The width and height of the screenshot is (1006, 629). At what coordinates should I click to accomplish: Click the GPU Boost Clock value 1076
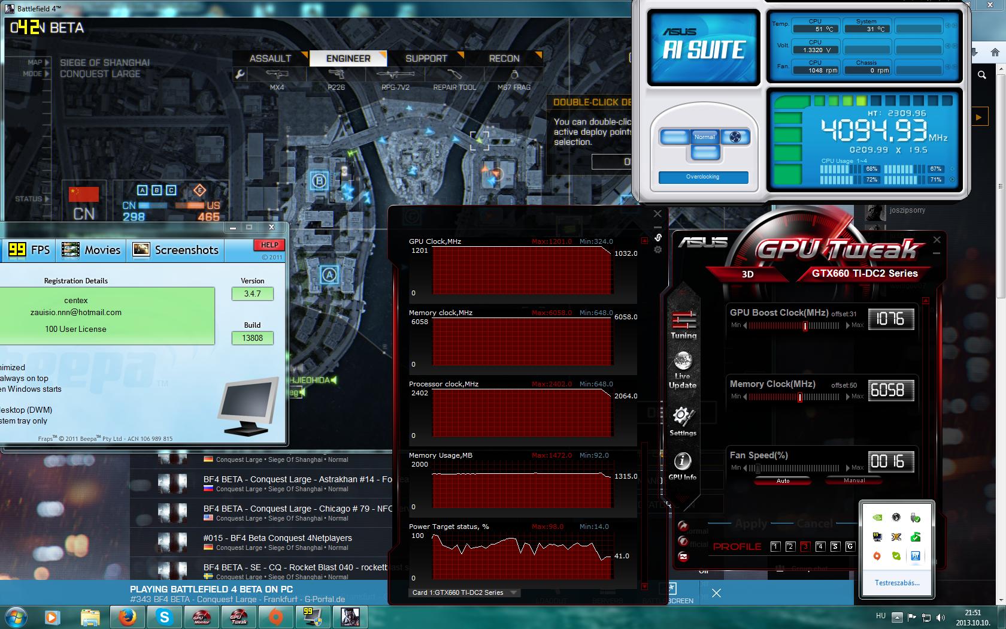(x=890, y=319)
